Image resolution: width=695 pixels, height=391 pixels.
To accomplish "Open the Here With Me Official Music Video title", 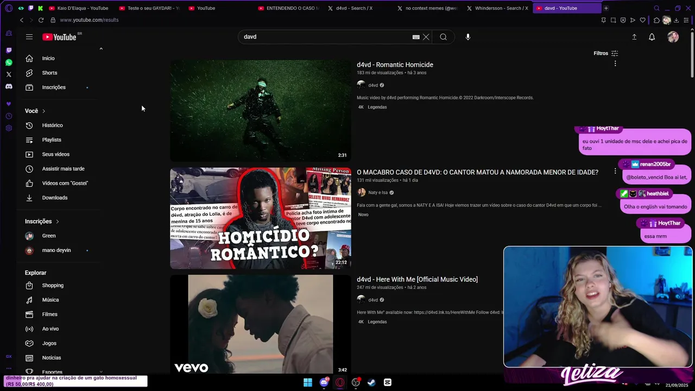I will click(417, 279).
